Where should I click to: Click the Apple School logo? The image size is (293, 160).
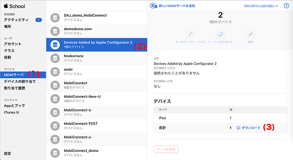pos(14,6)
